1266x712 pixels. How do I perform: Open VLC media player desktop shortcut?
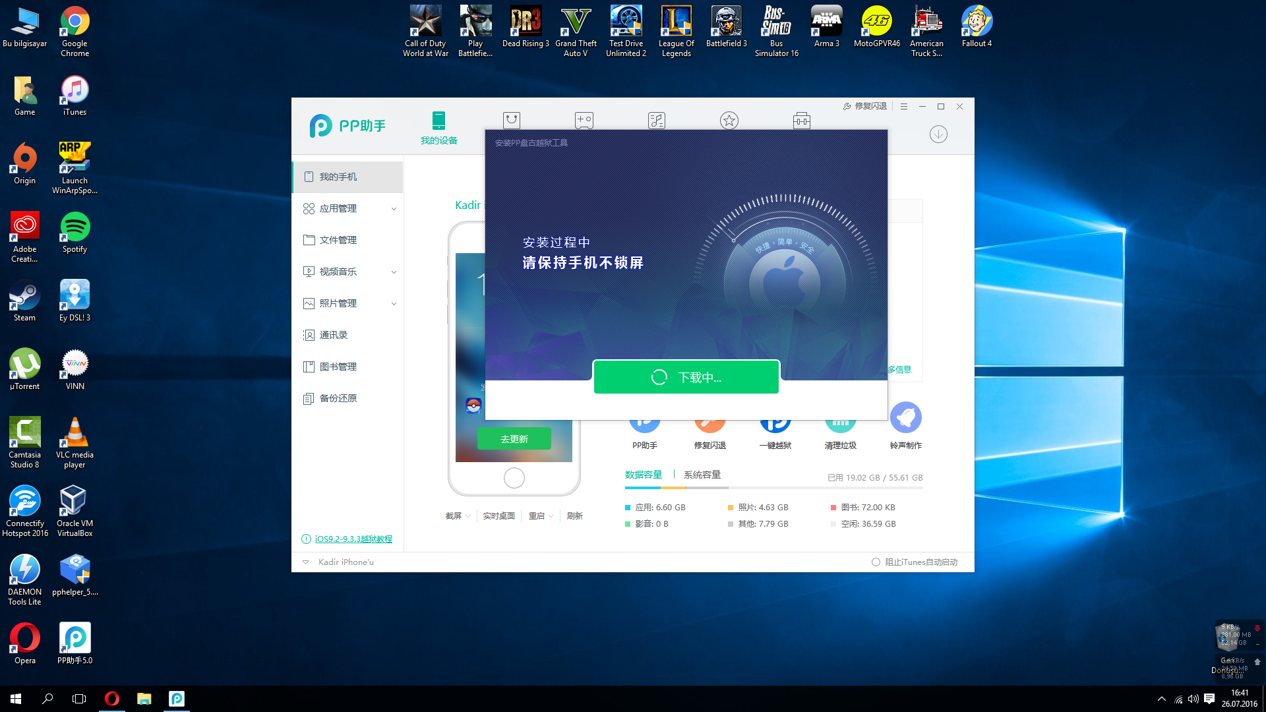(75, 442)
